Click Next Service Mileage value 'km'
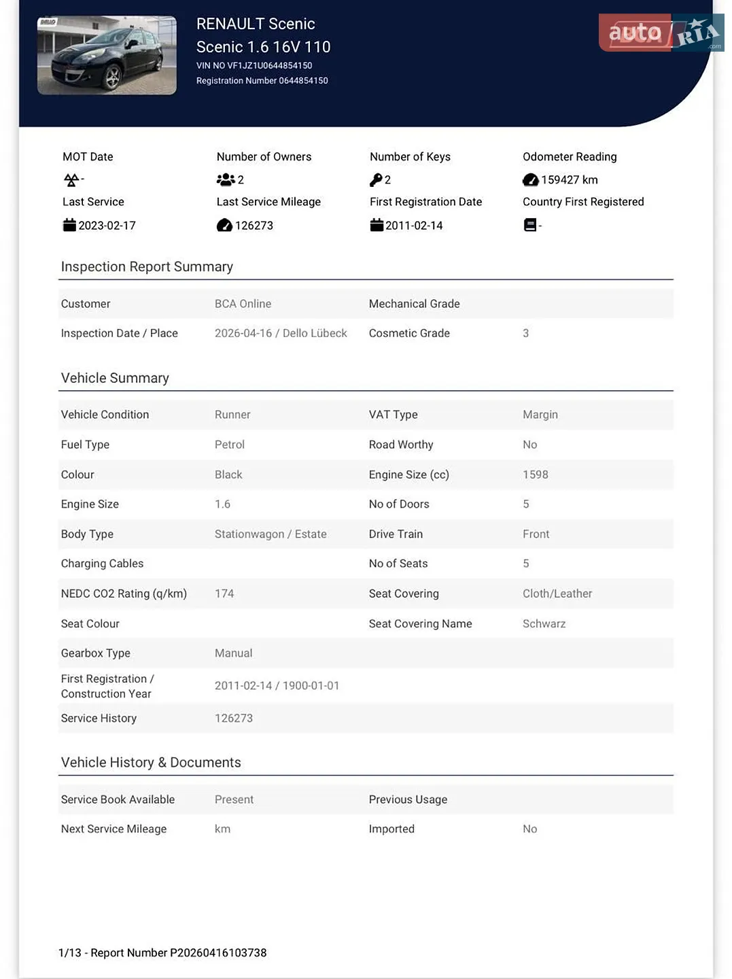732x979 pixels. click(x=222, y=829)
